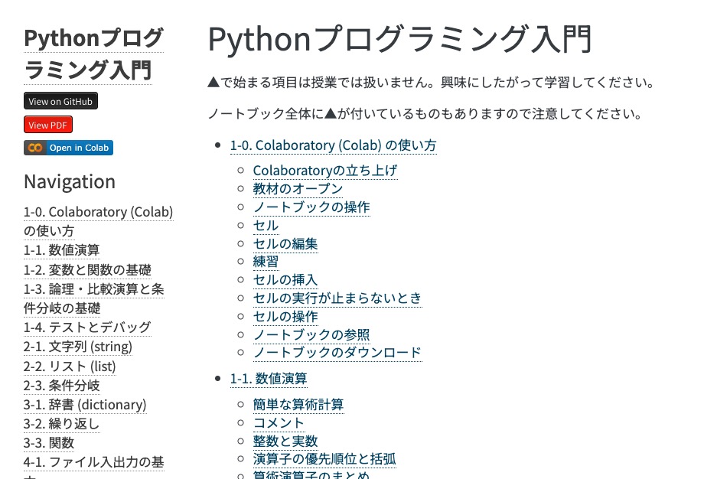This screenshot has height=479, width=717.
Task: Open '簡単な算術計算' under 数値演算
Action: pyautogui.click(x=298, y=404)
